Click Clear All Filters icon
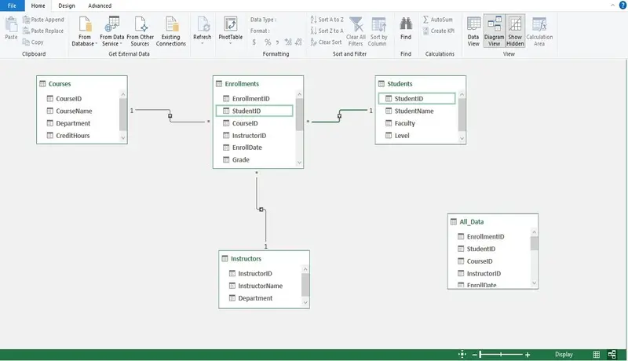Viewport: 628px width, 361px height. (356, 31)
